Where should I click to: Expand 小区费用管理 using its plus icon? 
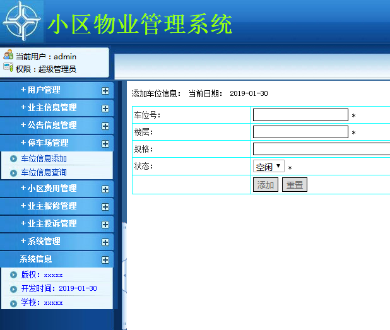105,189
